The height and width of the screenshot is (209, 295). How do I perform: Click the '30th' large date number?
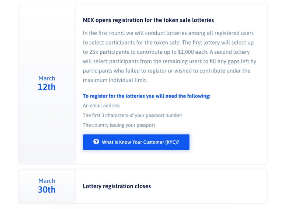point(47,190)
